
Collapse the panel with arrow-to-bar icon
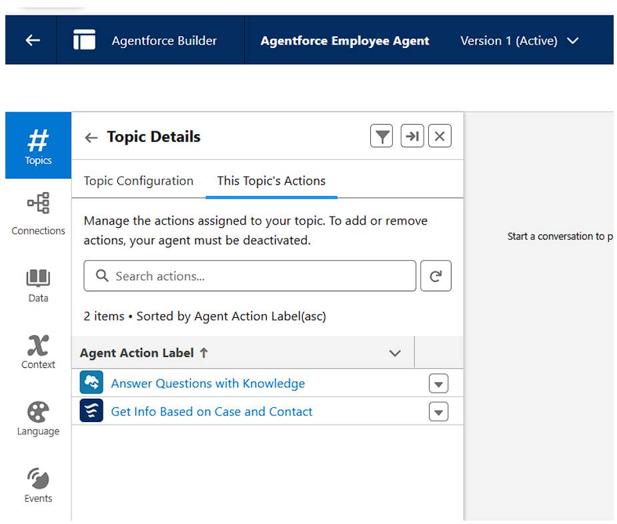[412, 136]
